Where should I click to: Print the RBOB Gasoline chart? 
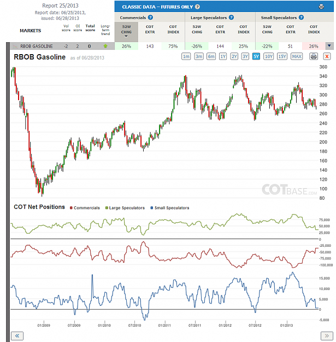click(314, 56)
